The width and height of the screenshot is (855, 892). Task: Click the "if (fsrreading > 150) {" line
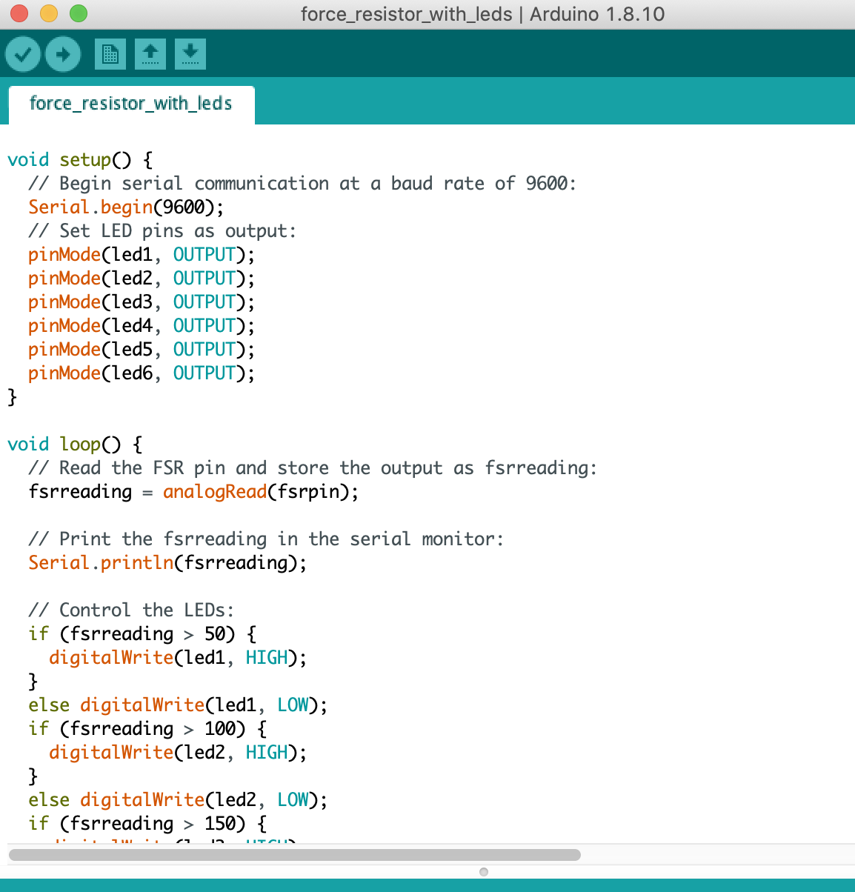[147, 824]
